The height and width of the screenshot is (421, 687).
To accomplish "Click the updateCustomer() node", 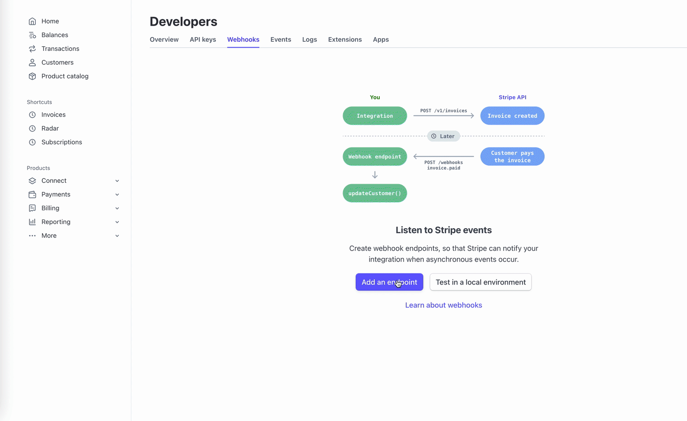I will tap(375, 193).
